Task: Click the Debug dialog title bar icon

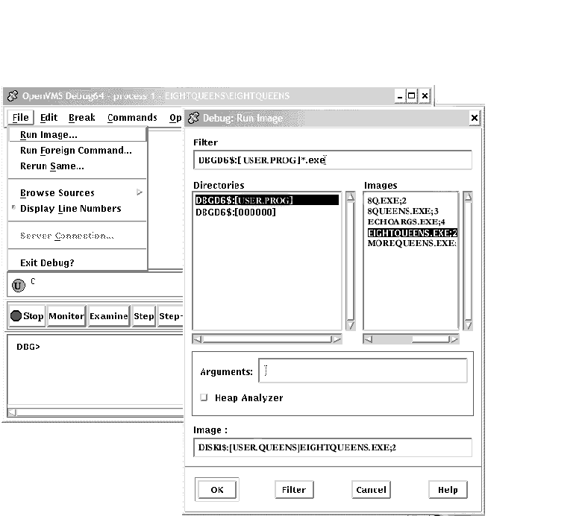Action: 193,118
